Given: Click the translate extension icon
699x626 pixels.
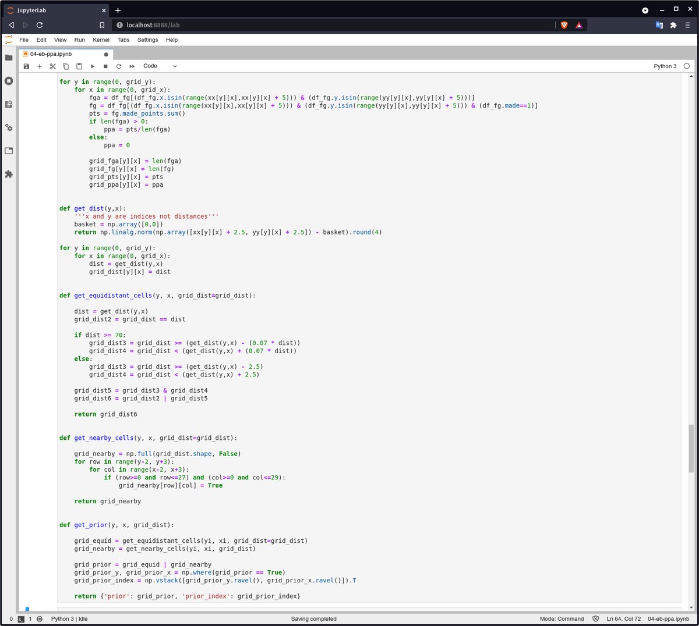Looking at the screenshot, I should pos(659,25).
